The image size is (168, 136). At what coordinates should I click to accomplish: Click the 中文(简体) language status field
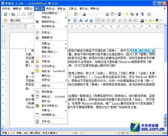tap(50, 133)
